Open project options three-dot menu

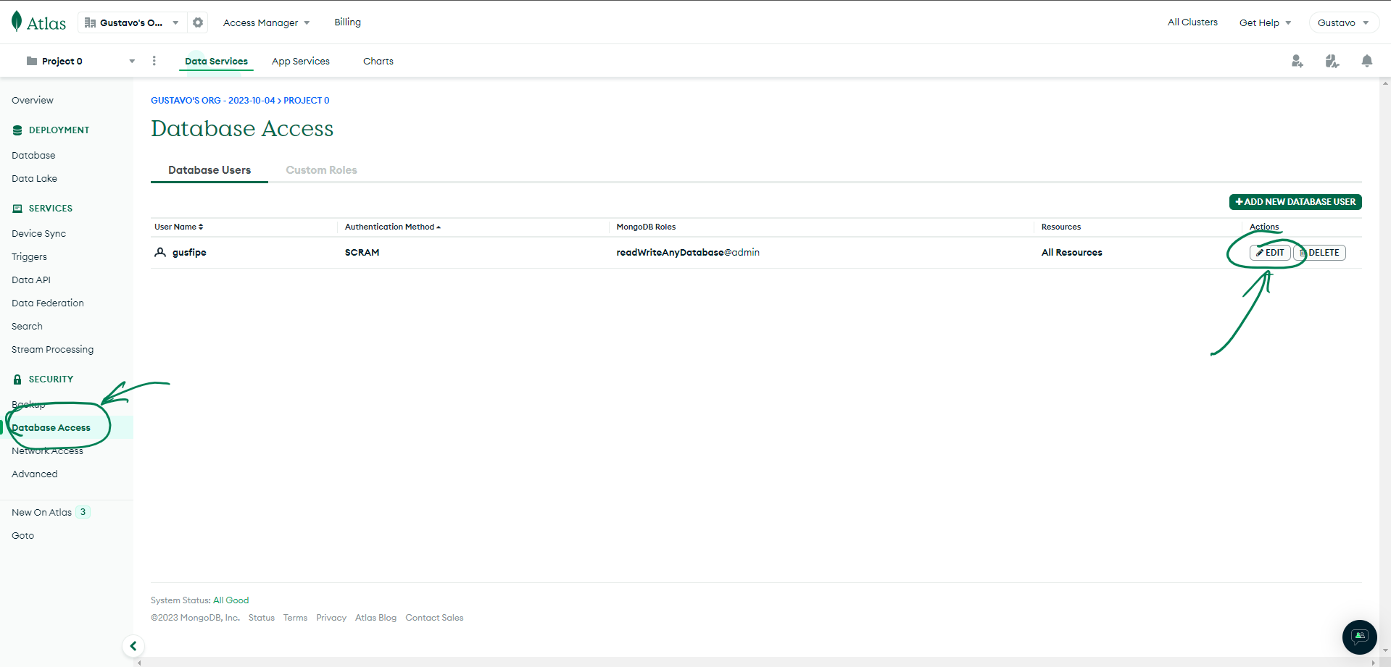pyautogui.click(x=154, y=61)
